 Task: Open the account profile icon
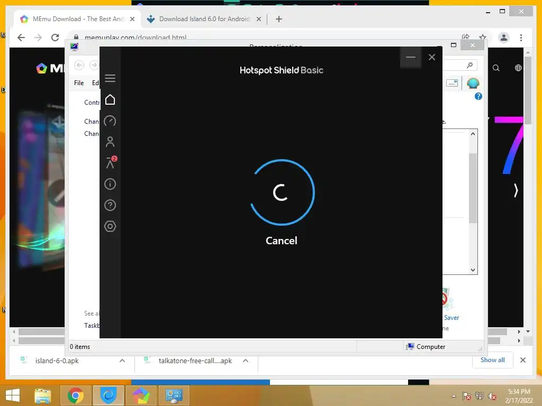(x=110, y=142)
